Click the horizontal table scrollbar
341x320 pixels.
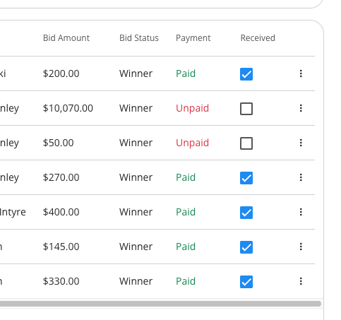pos(160,304)
